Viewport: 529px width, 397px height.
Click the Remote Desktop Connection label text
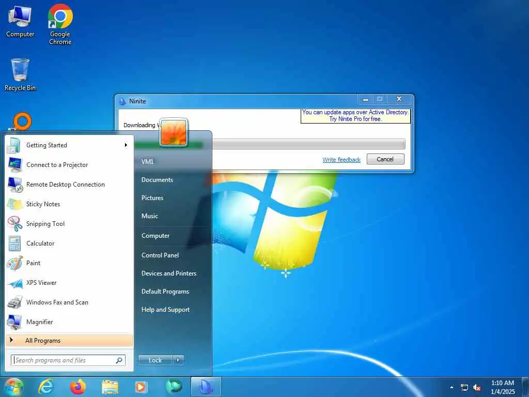click(x=66, y=185)
